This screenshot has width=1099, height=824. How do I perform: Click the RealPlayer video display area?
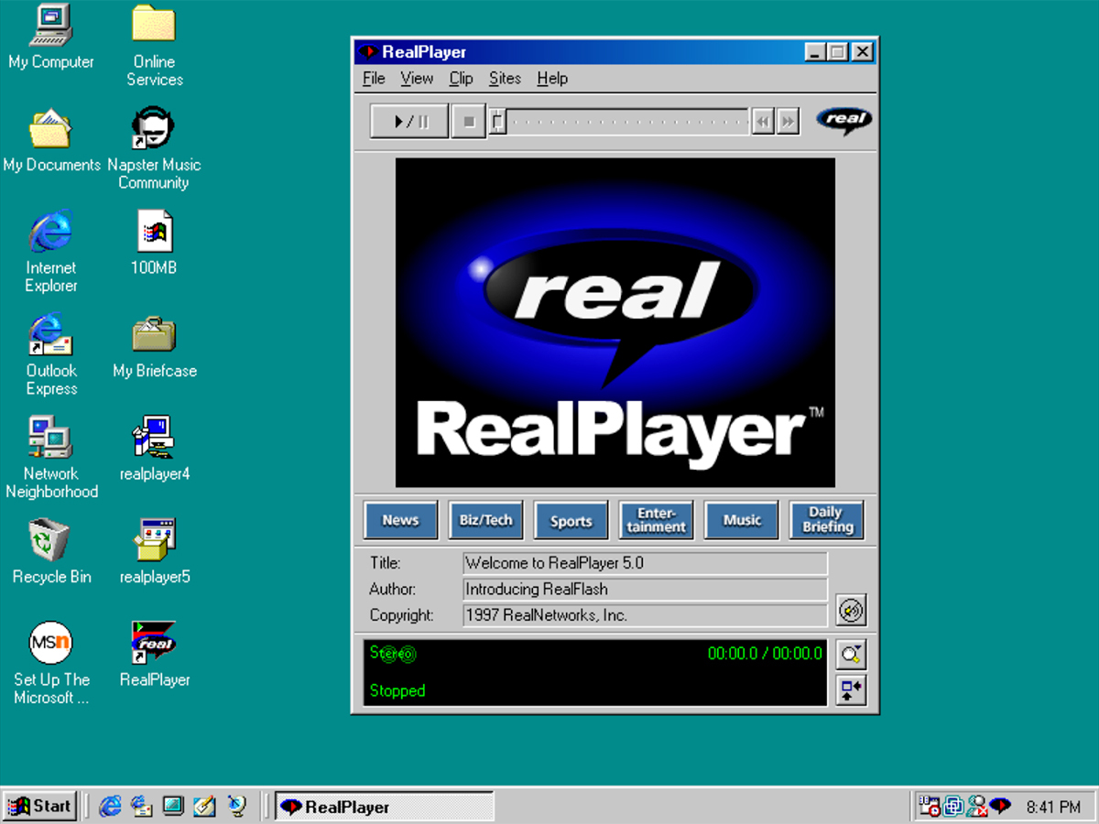click(615, 322)
